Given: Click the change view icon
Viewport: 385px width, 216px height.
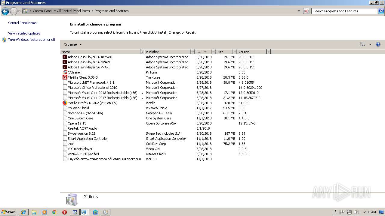Looking at the screenshot, I should pos(363,44).
